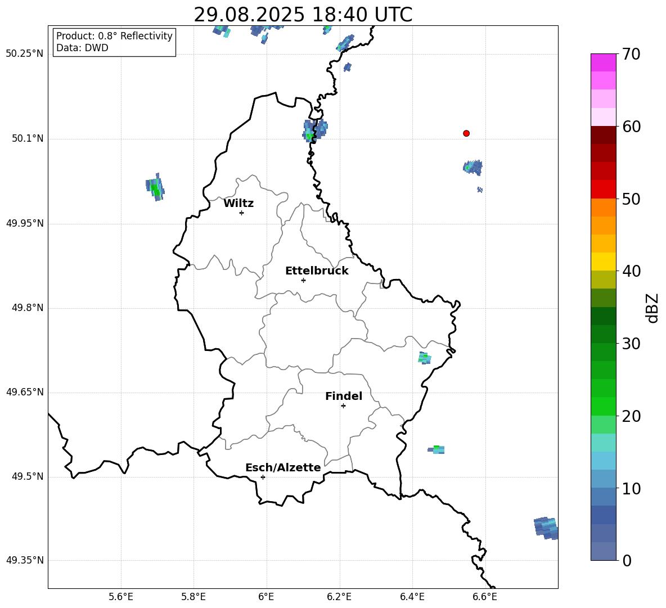Click the dark maroon colorbar segment below 60
The image size is (666, 608).
coord(604,135)
